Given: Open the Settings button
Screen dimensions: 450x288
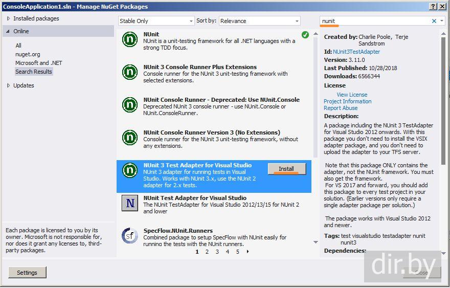Looking at the screenshot, I should click(27, 273).
